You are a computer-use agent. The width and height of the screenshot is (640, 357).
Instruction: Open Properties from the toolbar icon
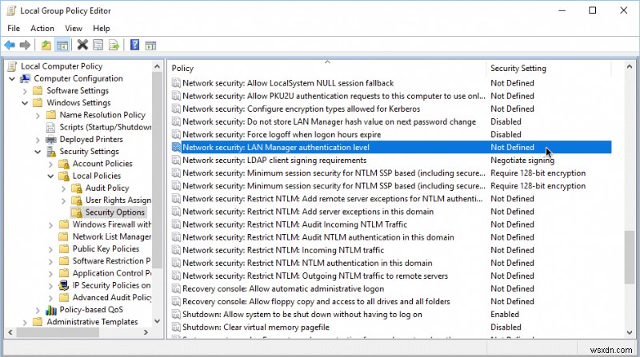[x=98, y=45]
